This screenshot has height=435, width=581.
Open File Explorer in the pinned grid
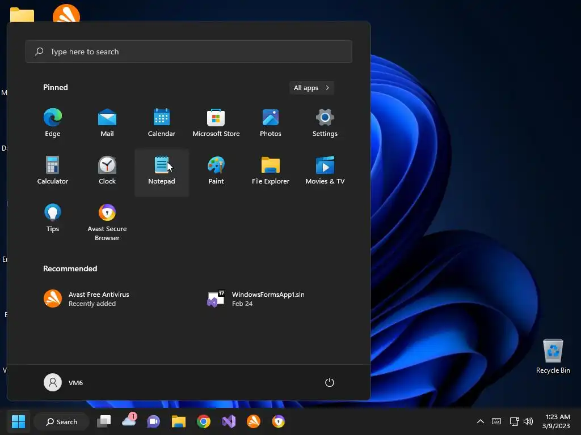(x=271, y=171)
